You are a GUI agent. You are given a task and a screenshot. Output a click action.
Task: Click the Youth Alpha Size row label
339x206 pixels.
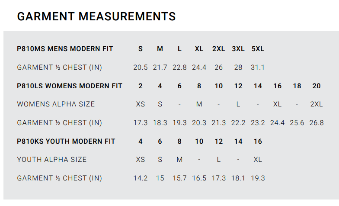51,160
